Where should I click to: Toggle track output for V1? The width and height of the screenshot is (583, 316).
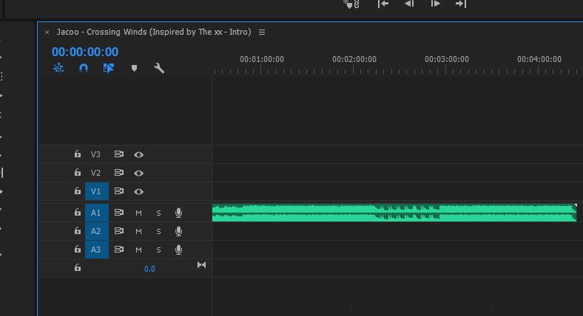click(138, 191)
